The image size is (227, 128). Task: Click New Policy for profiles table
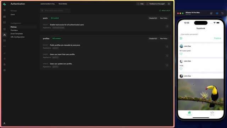pos(164,38)
